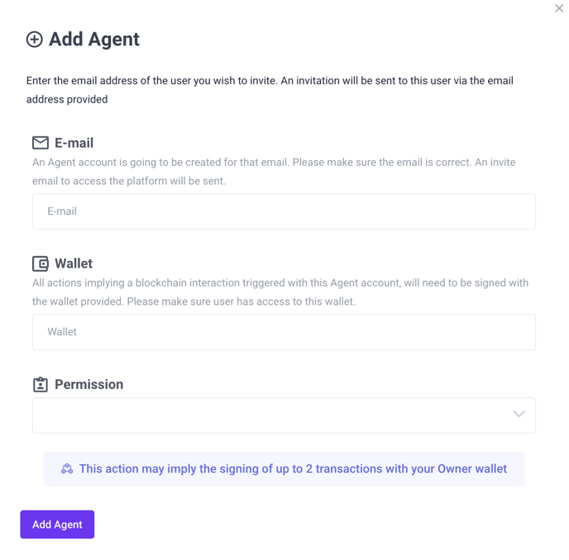Image resolution: width=569 pixels, height=560 pixels.
Task: Close the Add Agent dialog
Action: (559, 9)
